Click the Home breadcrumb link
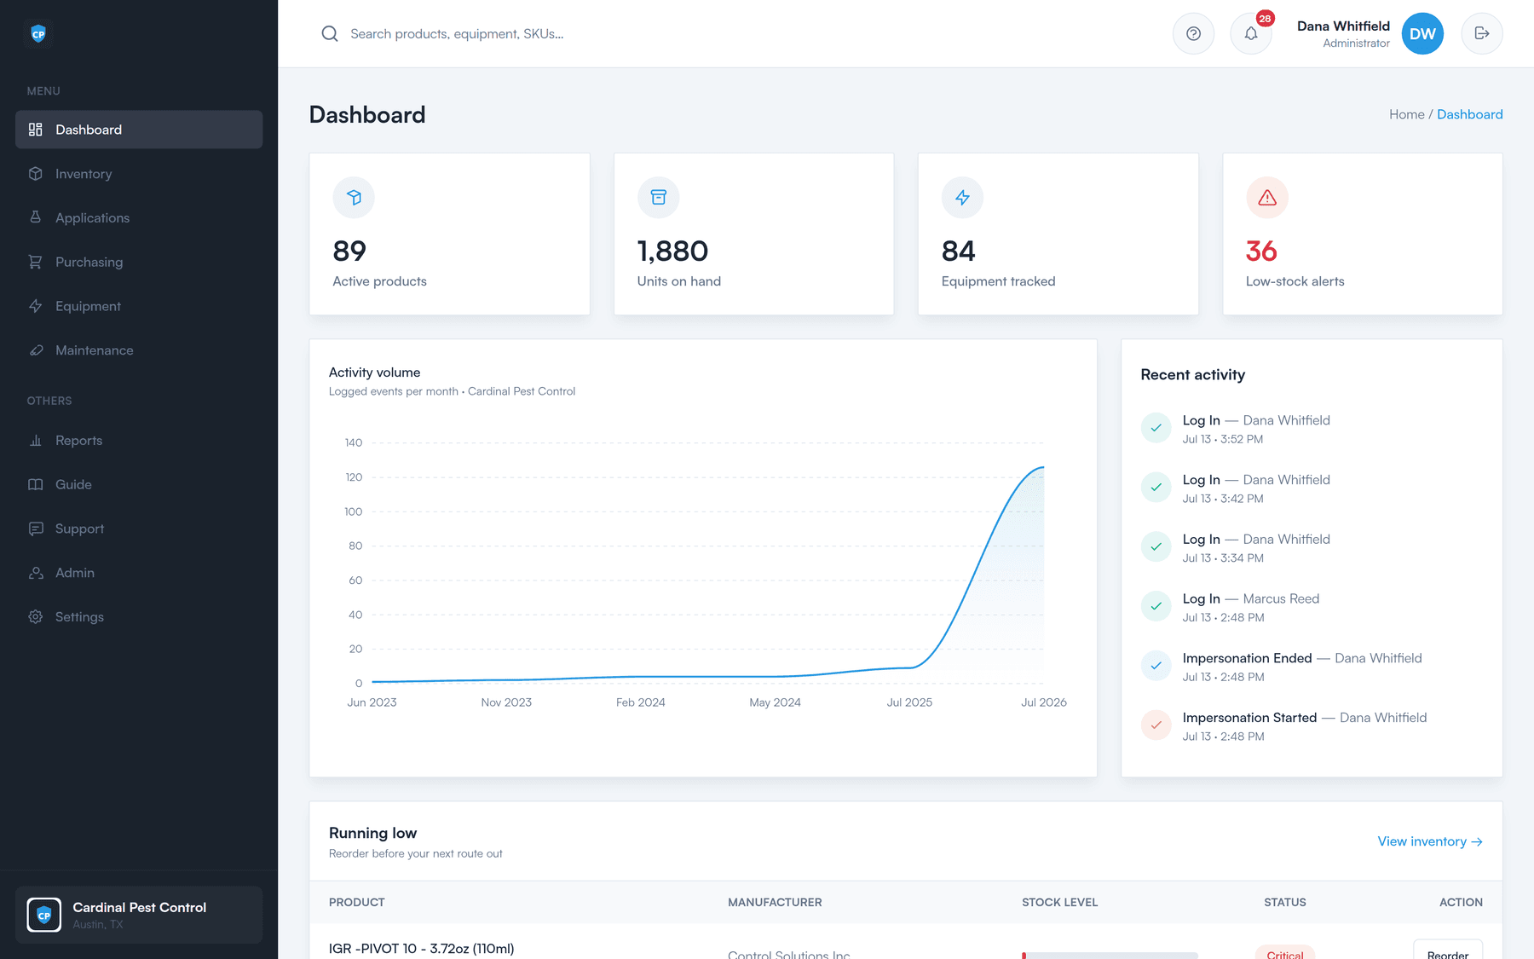The image size is (1534, 959). [x=1406, y=114]
